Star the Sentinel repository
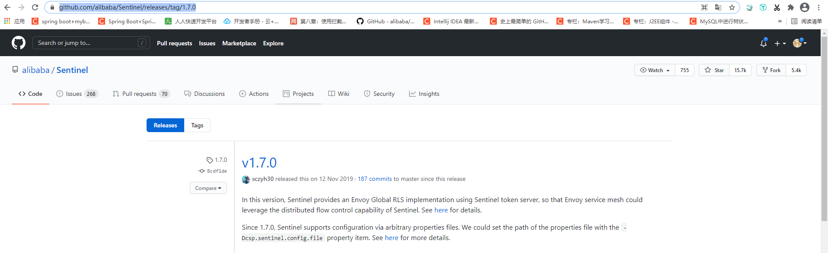Screen dimensions: 828x253 tap(714, 70)
